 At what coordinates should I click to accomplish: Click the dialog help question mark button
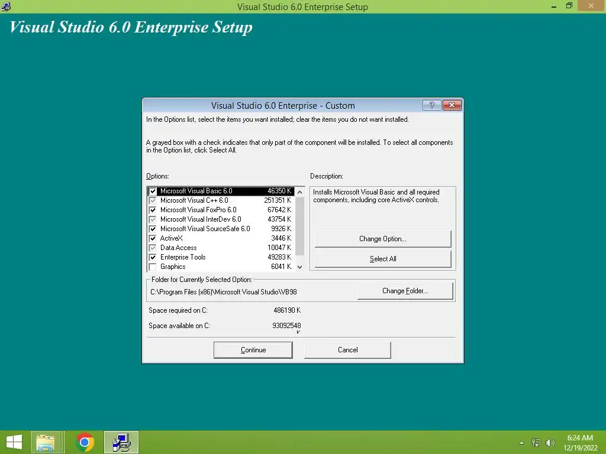431,105
